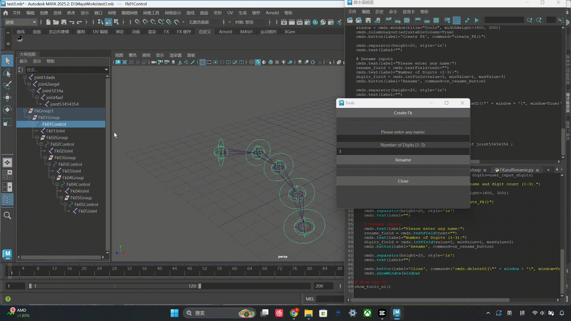Click the time range slider bar
The width and height of the screenshot is (571, 321).
115,286
